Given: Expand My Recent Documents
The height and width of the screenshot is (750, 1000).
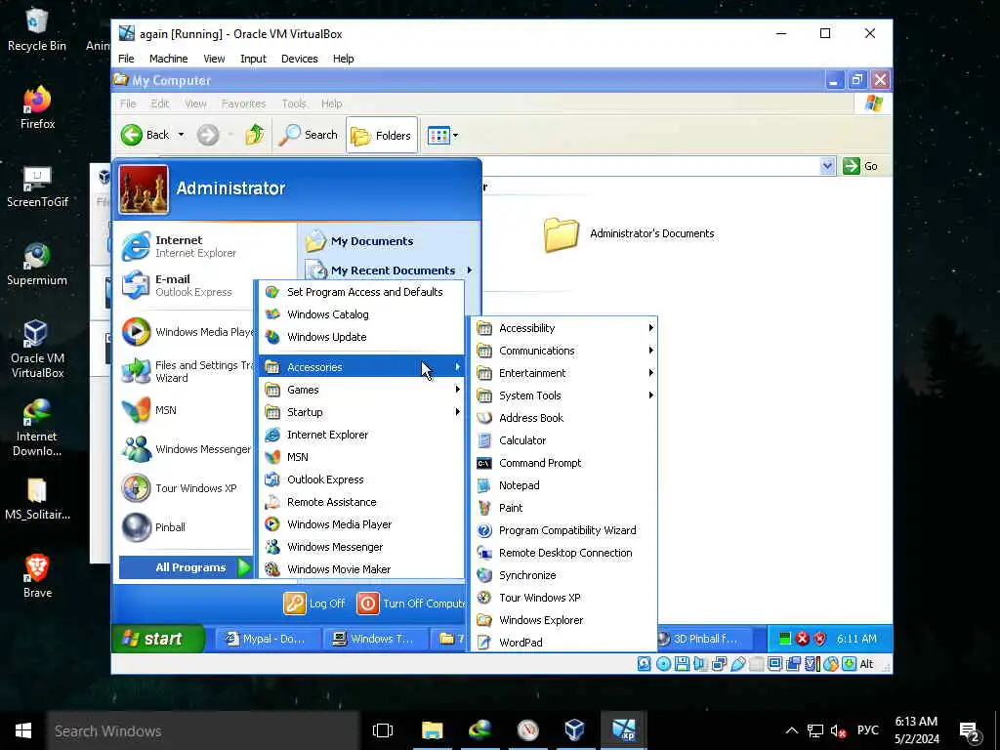Looking at the screenshot, I should point(389,271).
